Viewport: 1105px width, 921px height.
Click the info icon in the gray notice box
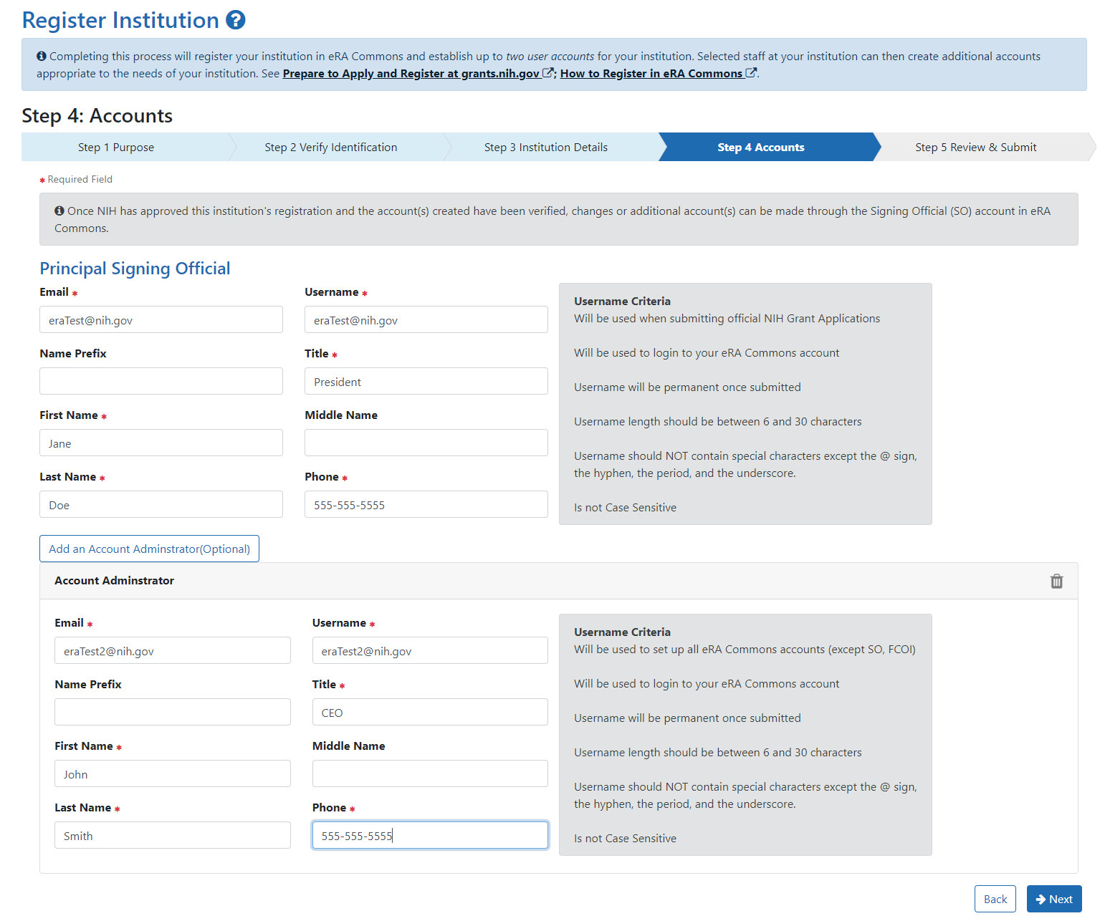pos(59,211)
